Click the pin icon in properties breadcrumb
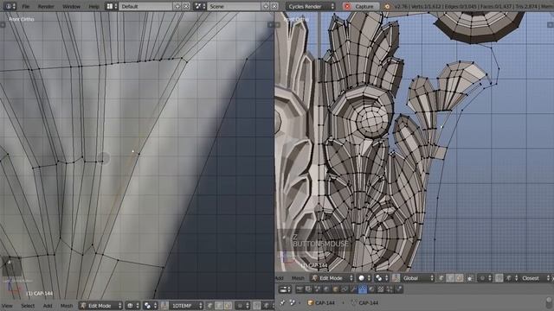 pyautogui.click(x=282, y=302)
